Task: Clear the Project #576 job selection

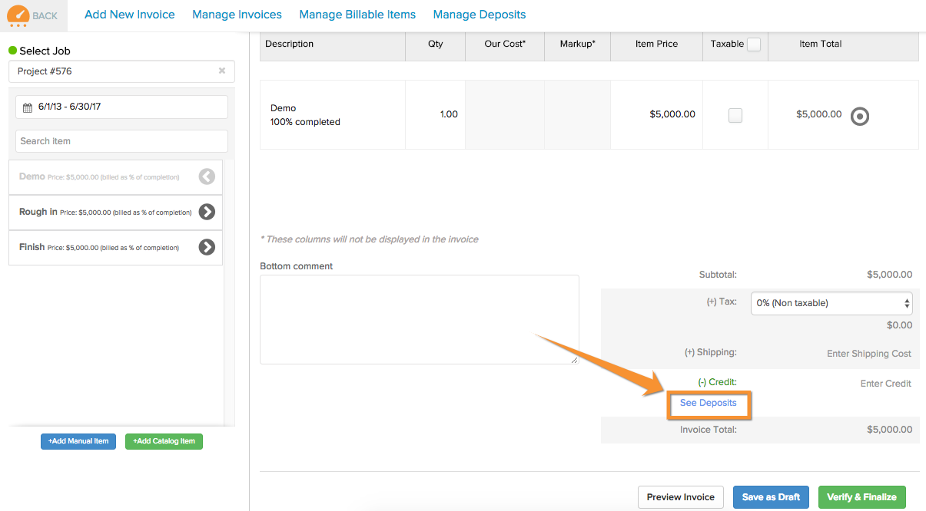Action: point(222,71)
